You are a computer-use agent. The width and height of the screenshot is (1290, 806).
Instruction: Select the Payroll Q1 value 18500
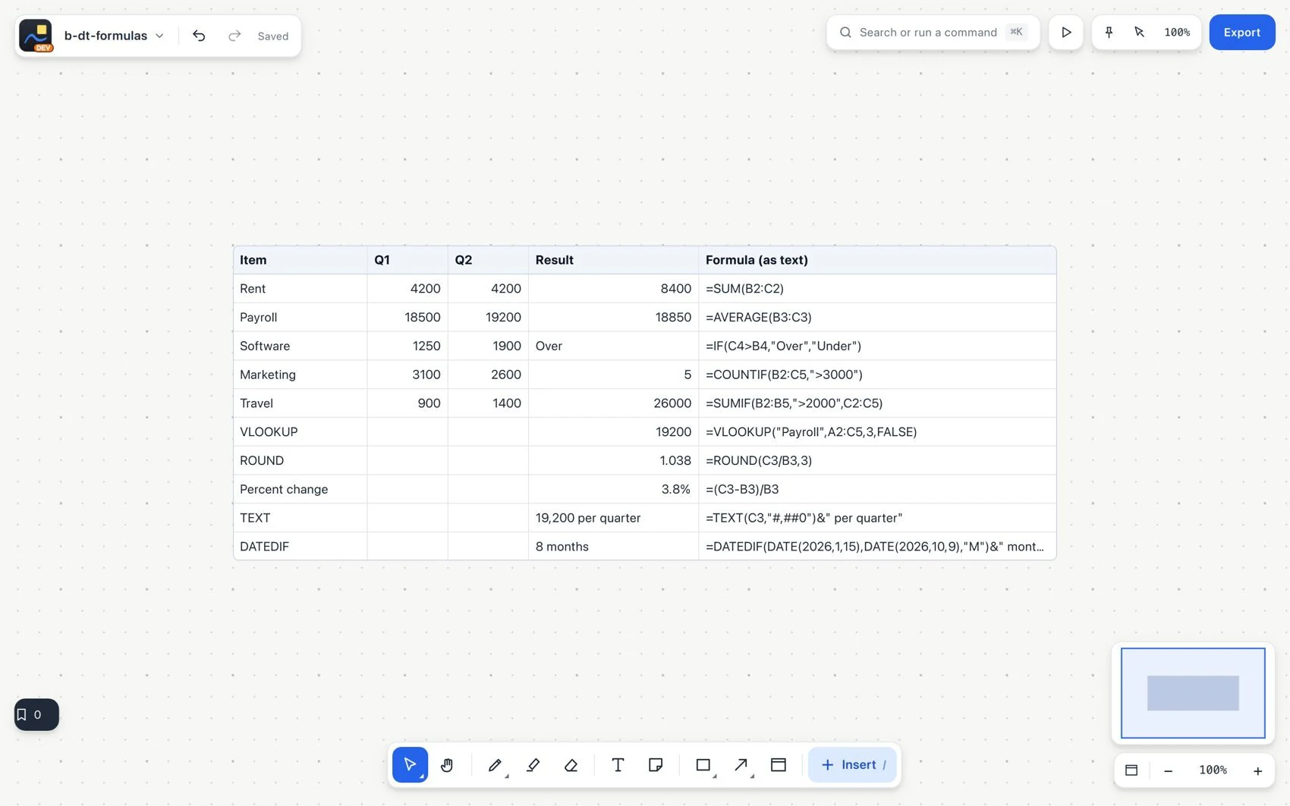[x=407, y=318]
